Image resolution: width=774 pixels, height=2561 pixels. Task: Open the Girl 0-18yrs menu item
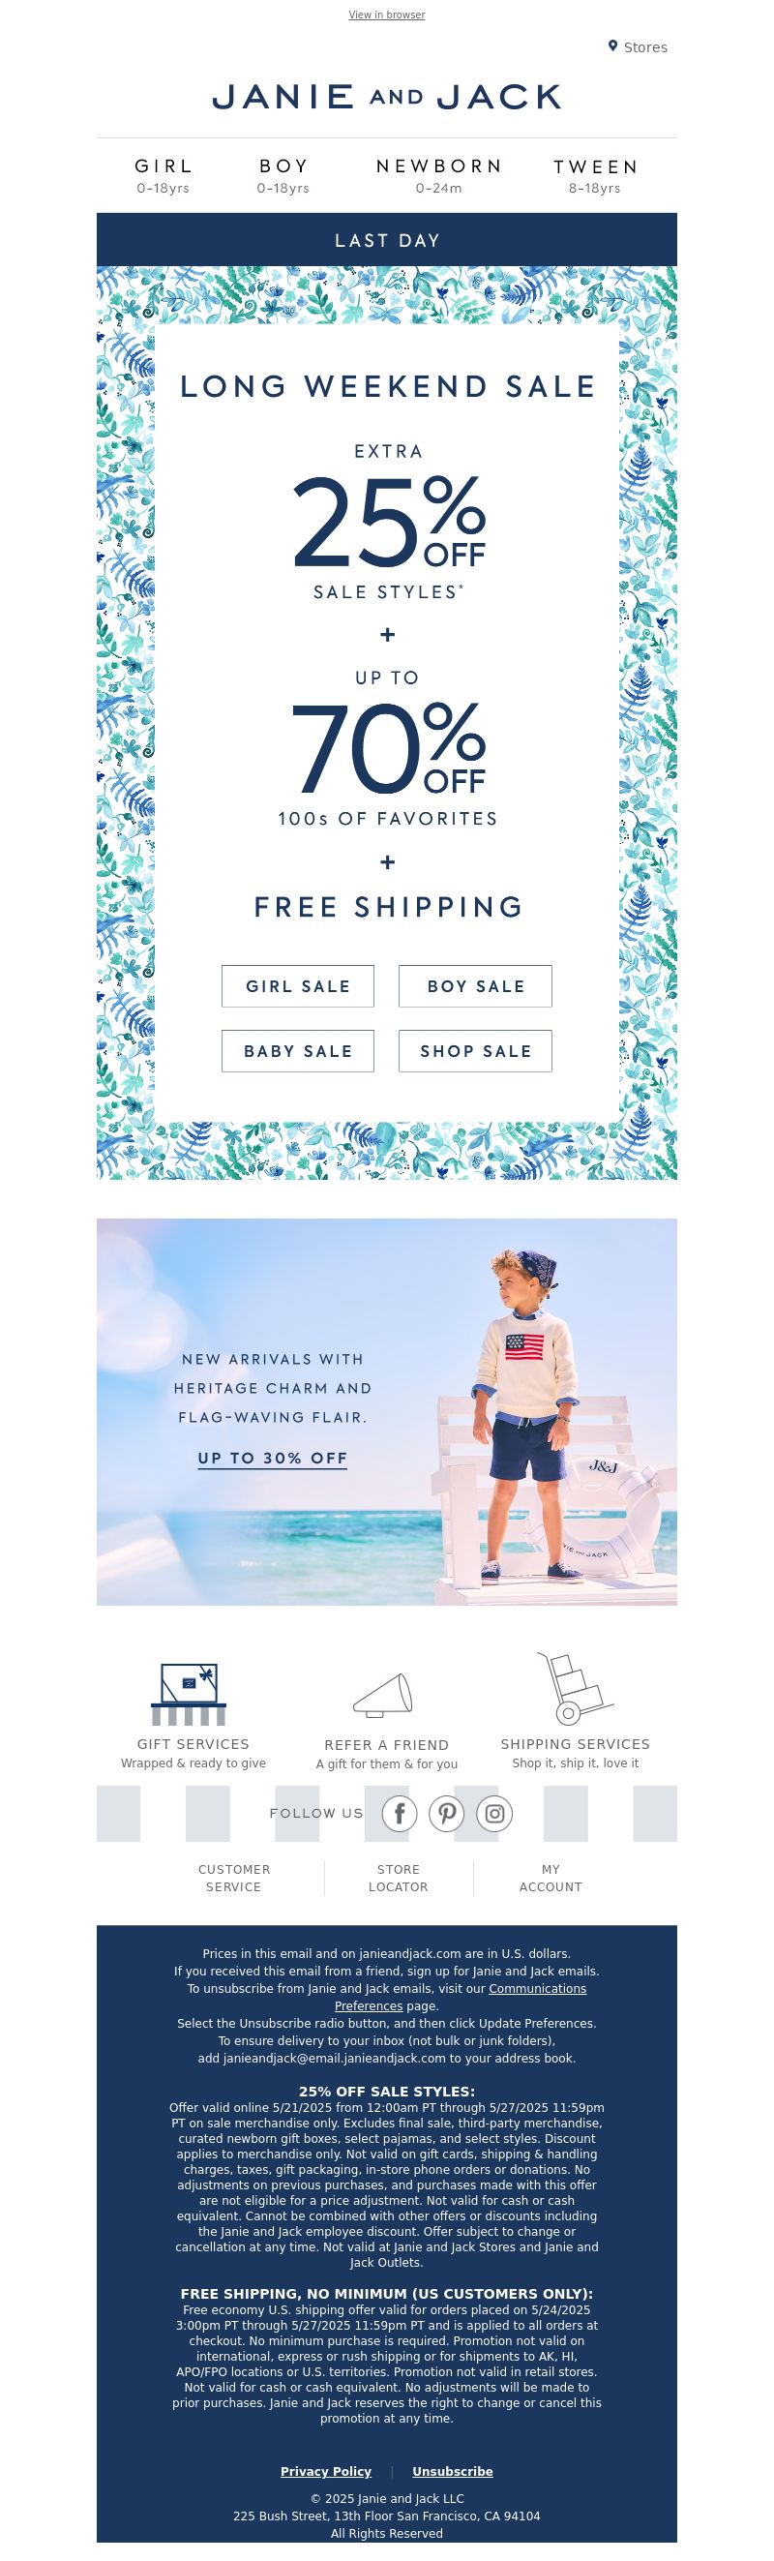pos(164,175)
